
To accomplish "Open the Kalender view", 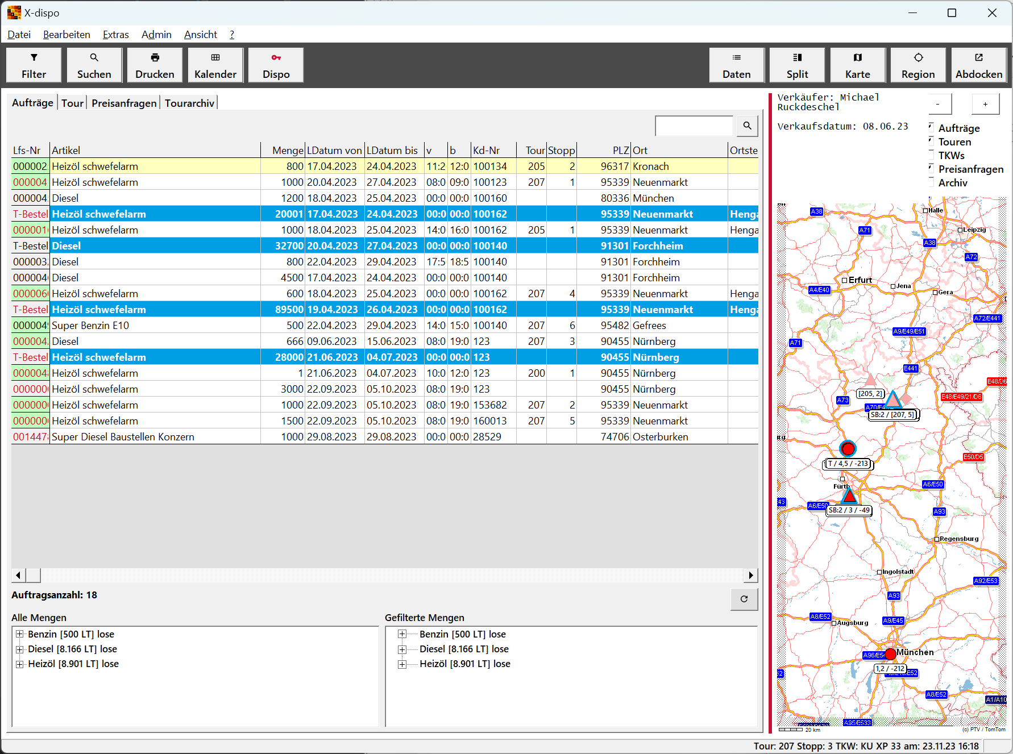I will click(215, 65).
